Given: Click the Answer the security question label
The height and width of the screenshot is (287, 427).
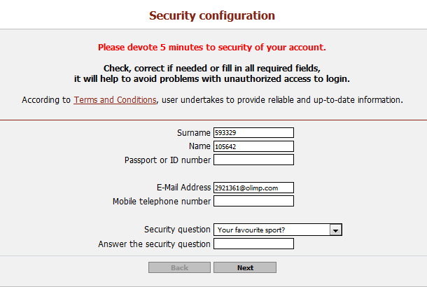Looking at the screenshot, I should point(154,244).
